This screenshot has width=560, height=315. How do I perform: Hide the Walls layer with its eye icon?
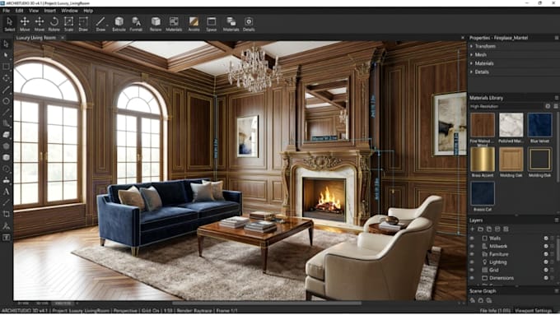pos(472,238)
